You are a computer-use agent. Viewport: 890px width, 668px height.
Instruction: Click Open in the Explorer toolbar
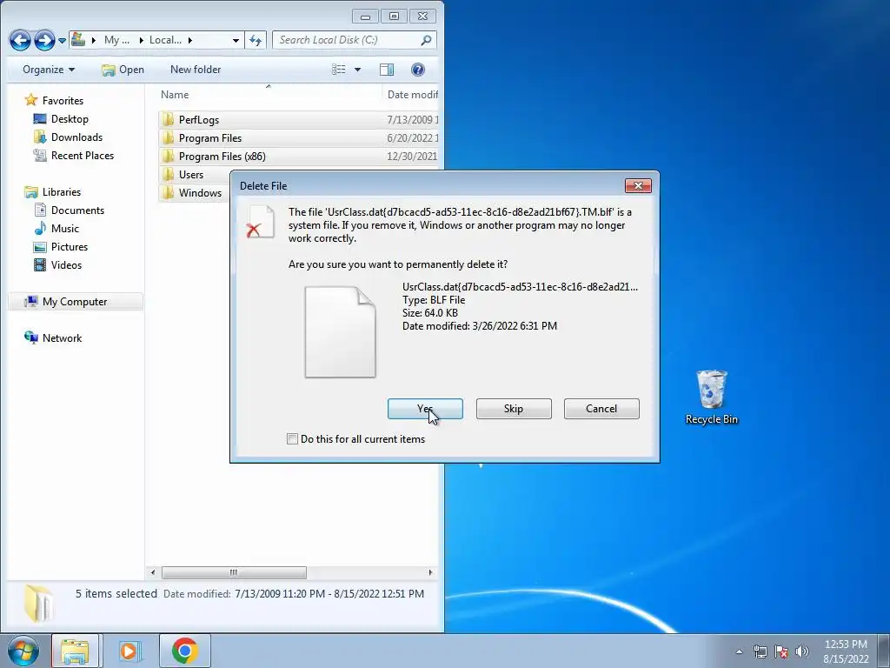(123, 70)
